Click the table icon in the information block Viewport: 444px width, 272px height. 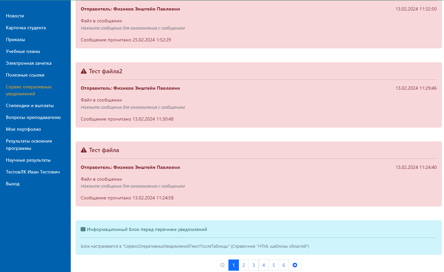[83, 229]
